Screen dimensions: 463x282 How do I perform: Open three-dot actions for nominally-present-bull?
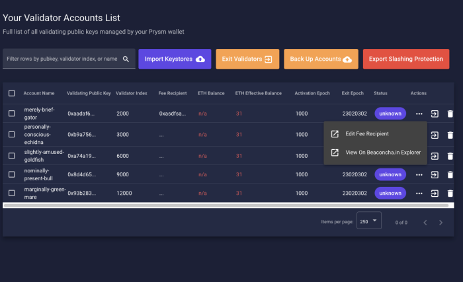point(419,174)
